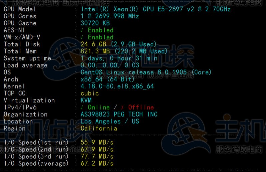Click the 'AES-NI' label
This screenshot has height=172, width=266.
coord(14,30)
